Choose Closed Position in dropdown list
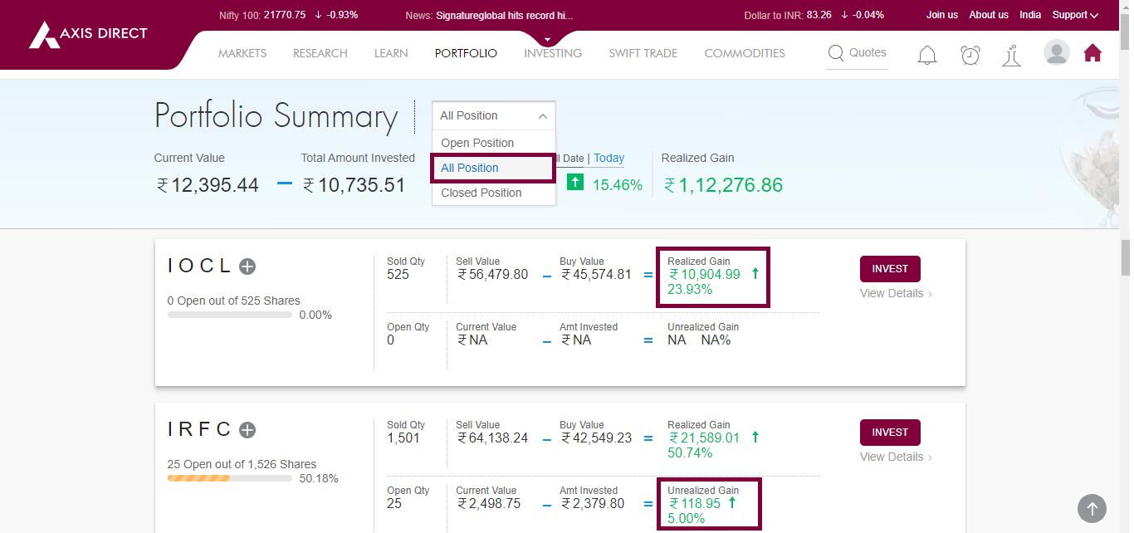Screen dimensions: 1134x533 [481, 193]
